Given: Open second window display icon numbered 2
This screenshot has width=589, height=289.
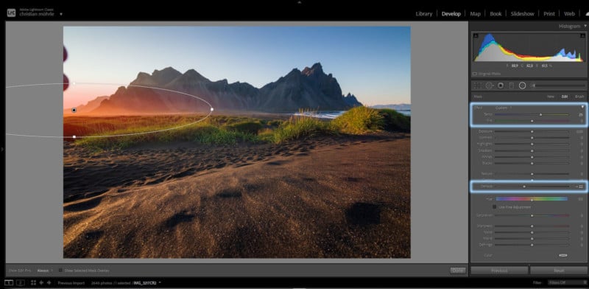Looking at the screenshot, I should click(21, 282).
